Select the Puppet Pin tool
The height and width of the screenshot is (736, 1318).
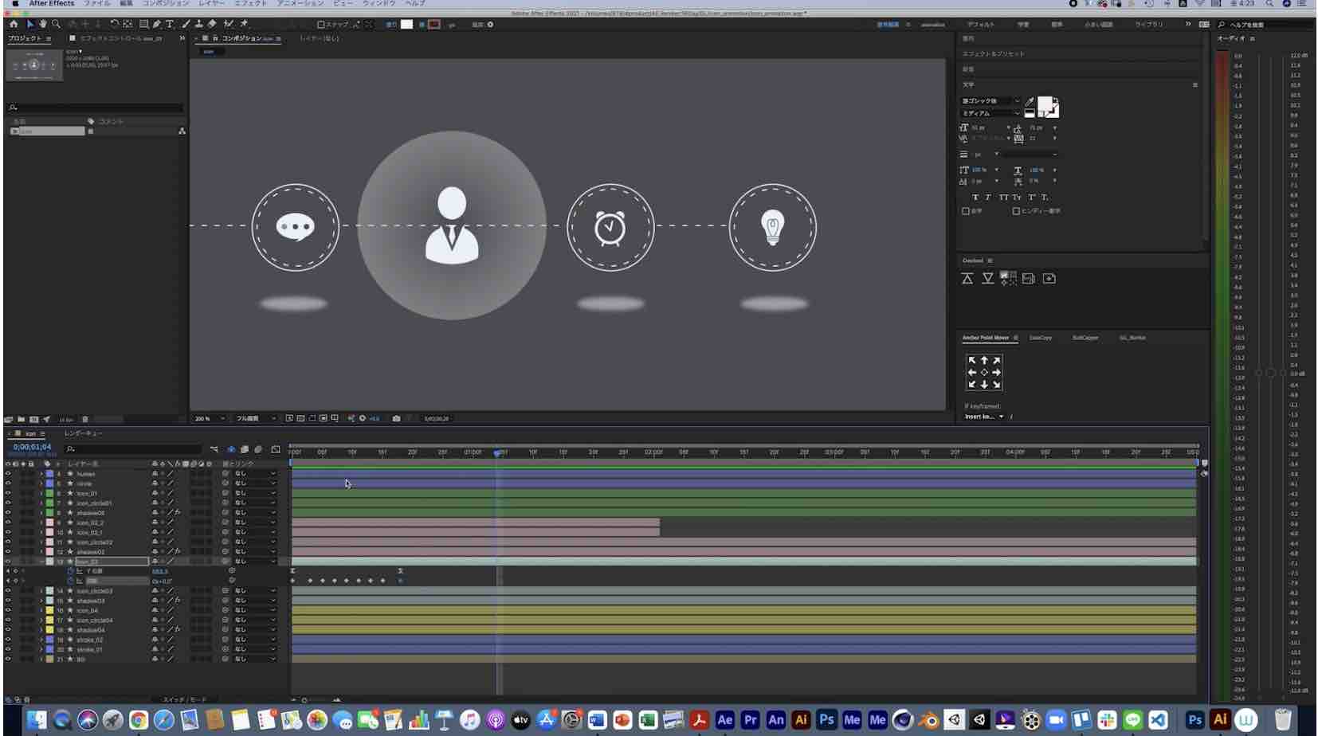pos(244,24)
